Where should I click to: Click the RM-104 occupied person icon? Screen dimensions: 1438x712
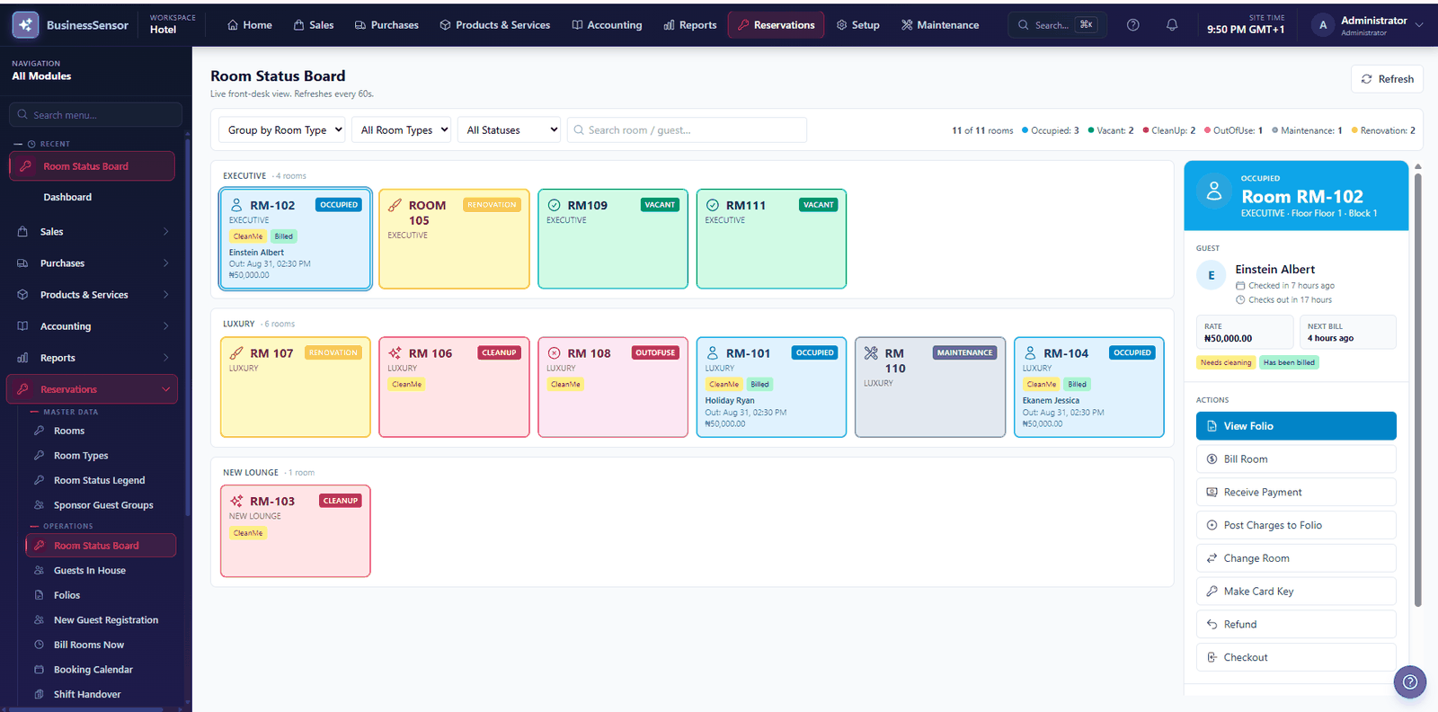pos(1030,353)
